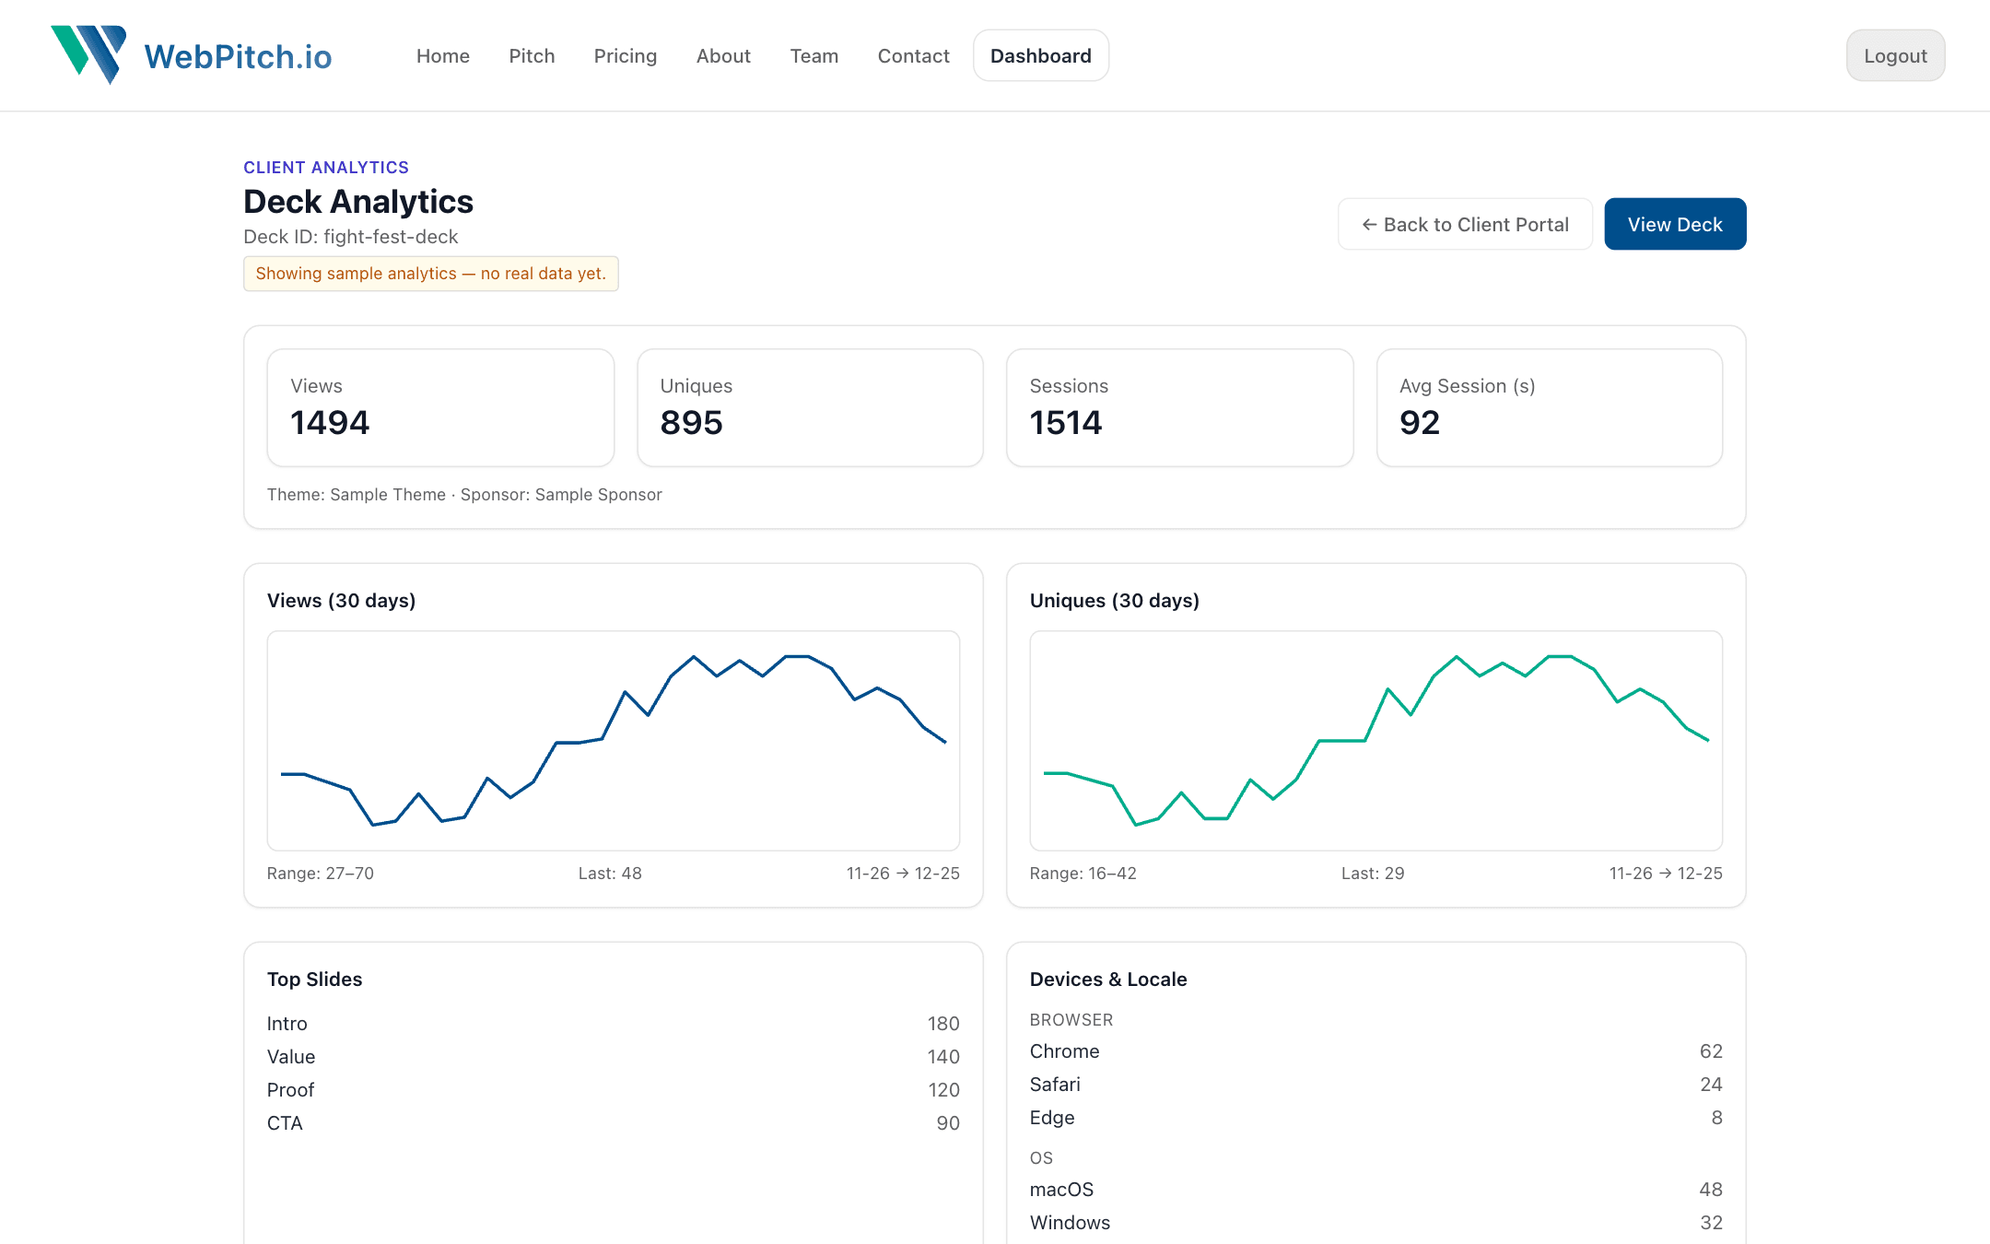The image size is (1990, 1244).
Task: Select the Intro row in Top Slides
Action: (613, 1024)
